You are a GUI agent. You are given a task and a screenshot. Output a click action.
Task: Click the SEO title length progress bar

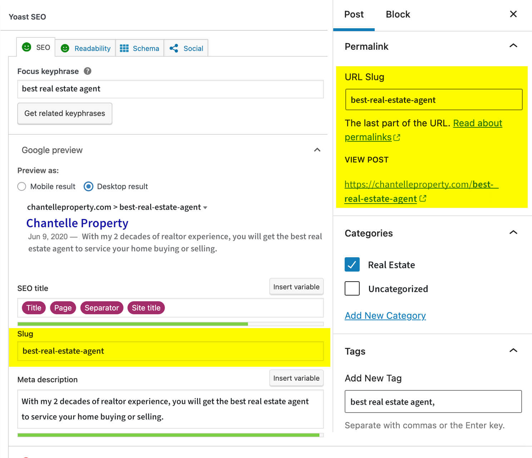coord(132,323)
